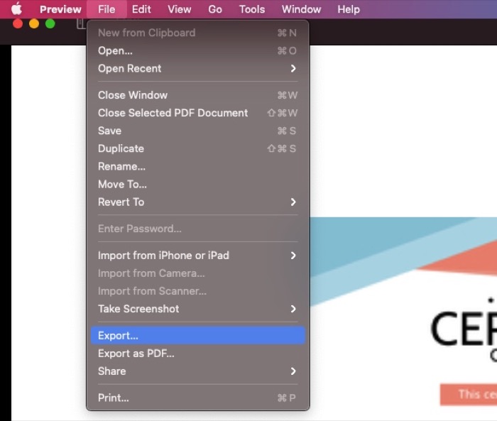Open the Go menu
Image resolution: width=497 pixels, height=421 pixels.
(215, 9)
